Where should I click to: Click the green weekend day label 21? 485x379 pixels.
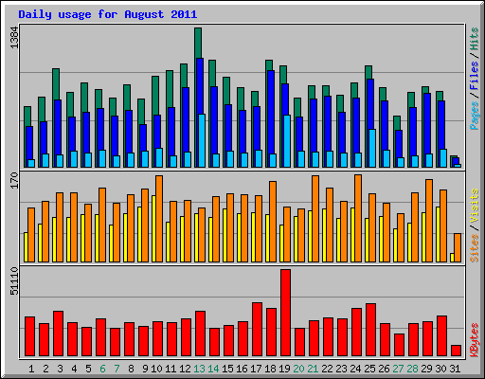[313, 369]
